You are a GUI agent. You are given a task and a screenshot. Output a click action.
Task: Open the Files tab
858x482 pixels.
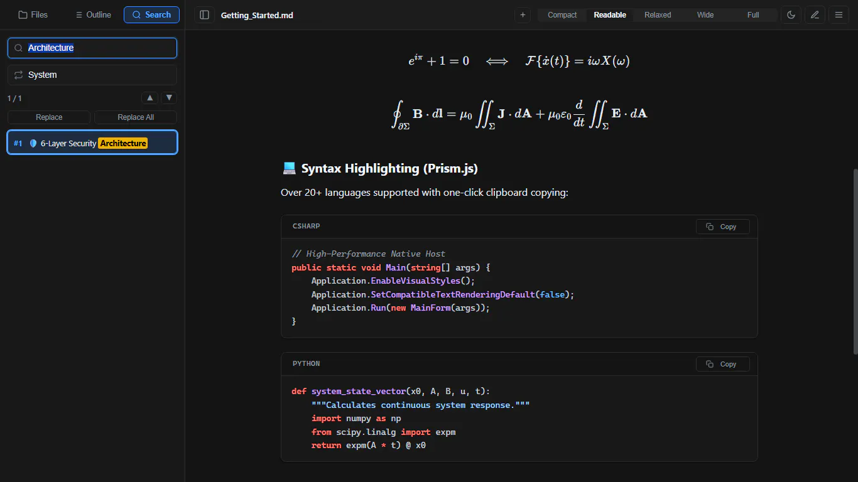click(x=33, y=14)
